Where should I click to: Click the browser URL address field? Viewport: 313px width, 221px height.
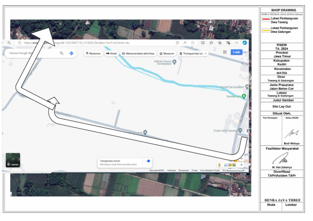pos(96,43)
